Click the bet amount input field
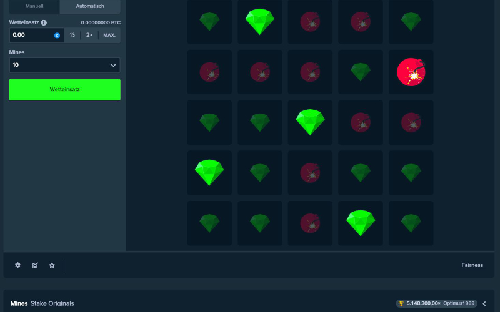Screen dimensions: 500x312 point(31,36)
